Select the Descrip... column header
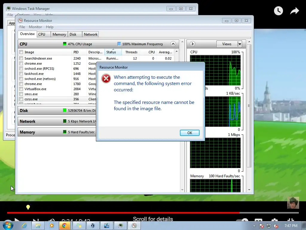 pyautogui.click(x=95, y=52)
